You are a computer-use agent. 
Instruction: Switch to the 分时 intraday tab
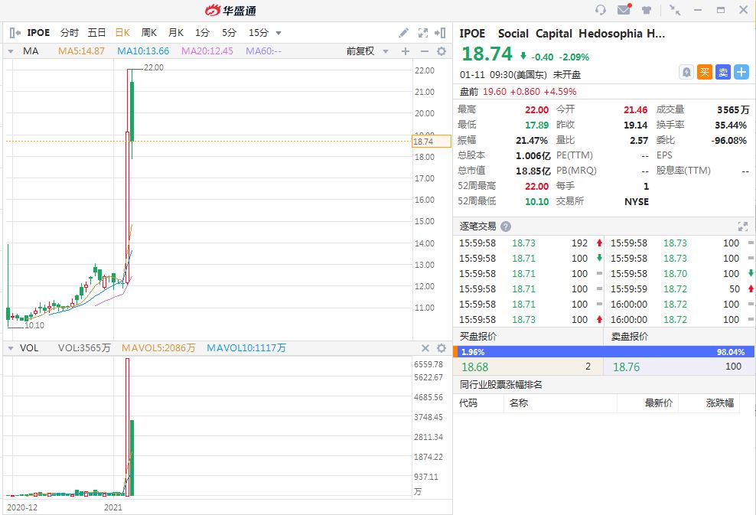70,33
